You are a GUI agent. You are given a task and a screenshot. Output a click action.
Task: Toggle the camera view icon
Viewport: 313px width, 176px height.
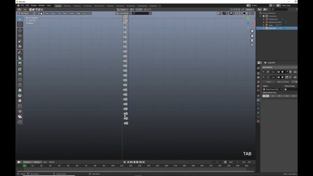click(252, 40)
